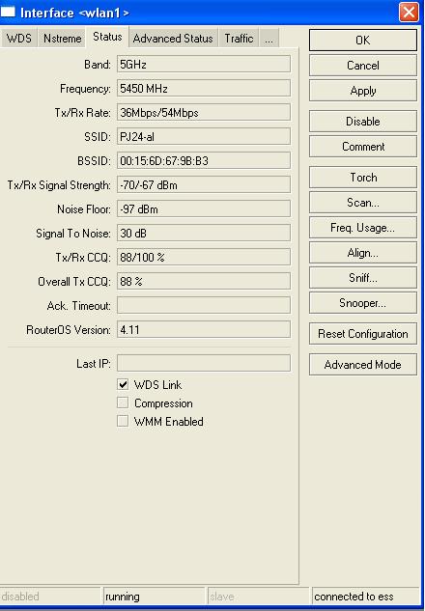This screenshot has width=425, height=611.
Task: Open the Advanced Status tab
Action: point(173,39)
